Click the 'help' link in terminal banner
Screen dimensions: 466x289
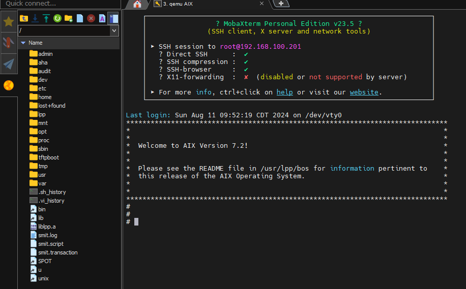pos(285,92)
